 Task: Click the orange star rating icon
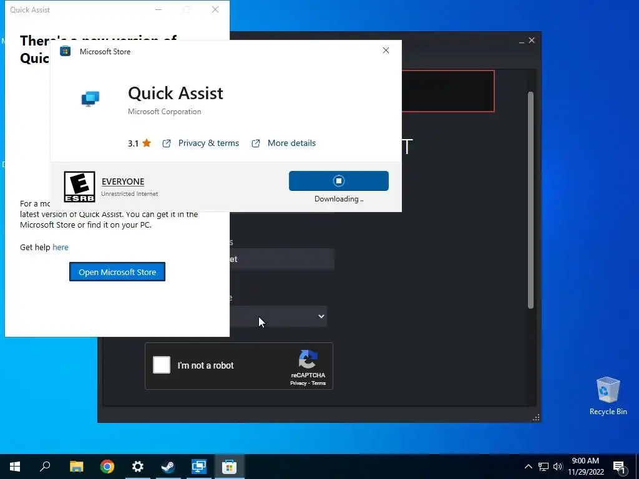tap(147, 143)
